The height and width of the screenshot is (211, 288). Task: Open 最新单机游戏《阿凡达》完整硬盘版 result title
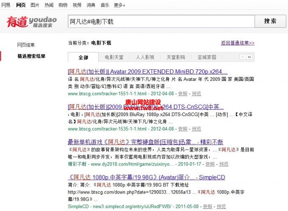pyautogui.click(x=145, y=142)
